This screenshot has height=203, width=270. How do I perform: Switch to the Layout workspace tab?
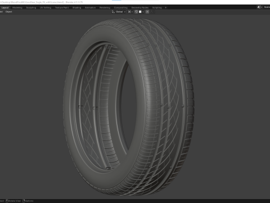(x=5, y=8)
